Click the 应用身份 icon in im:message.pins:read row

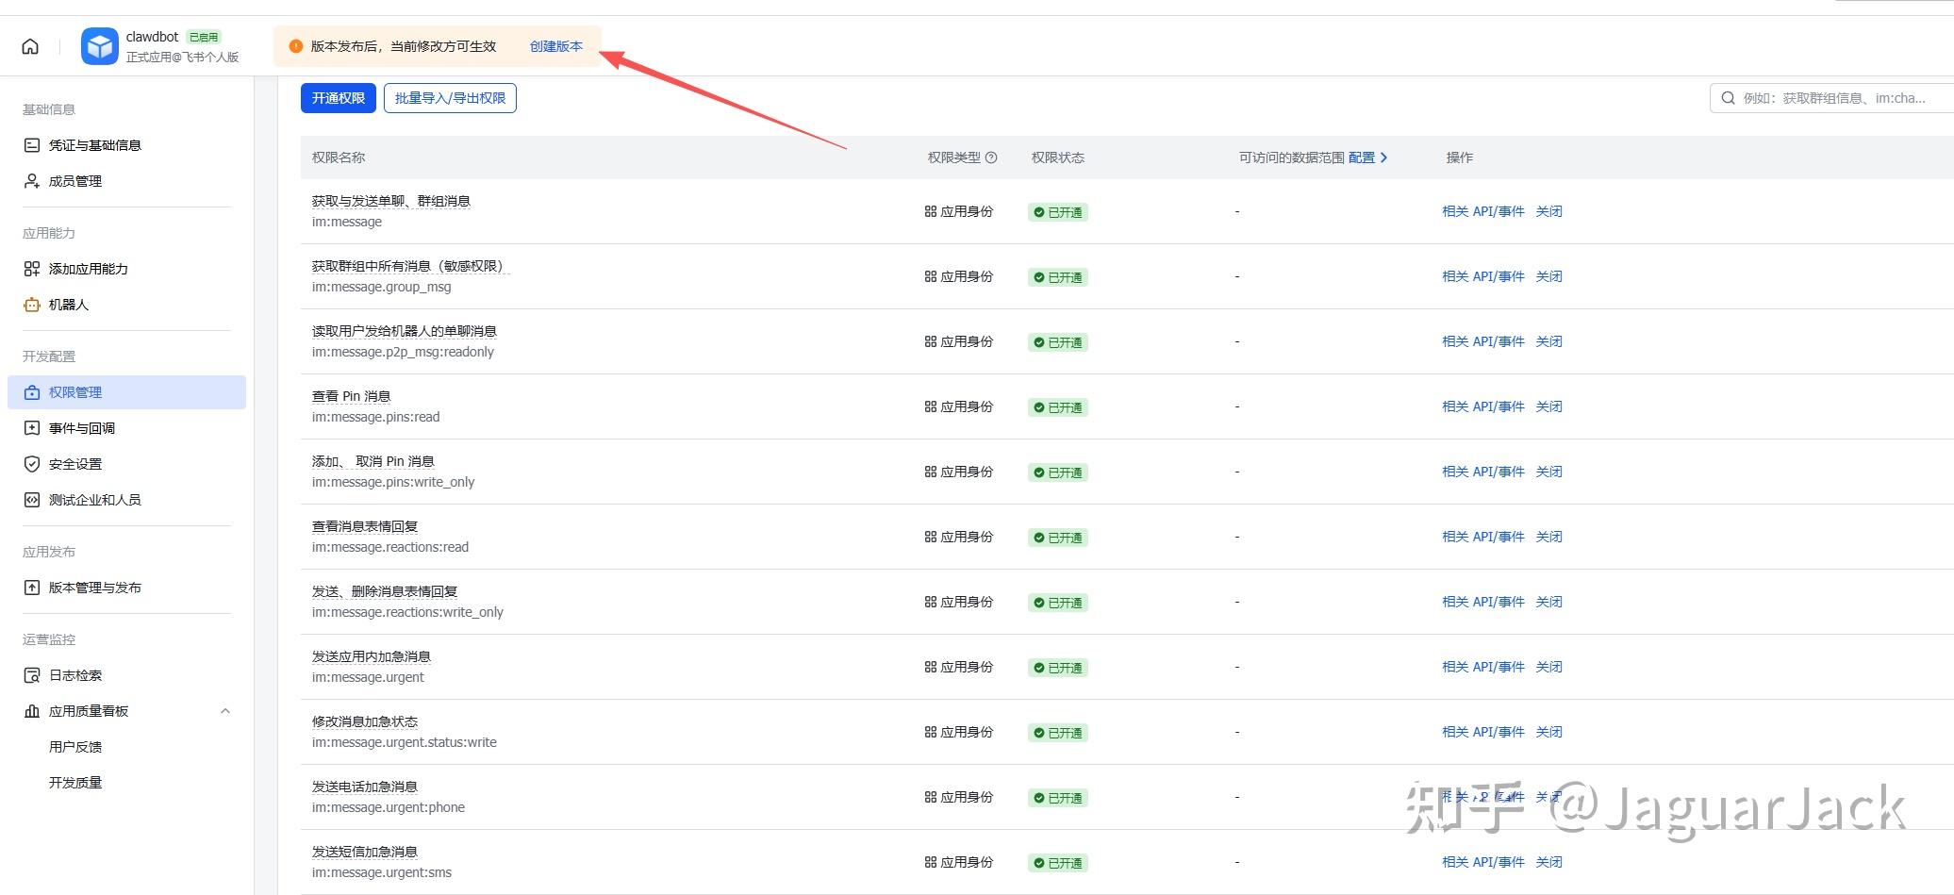pyautogui.click(x=931, y=407)
